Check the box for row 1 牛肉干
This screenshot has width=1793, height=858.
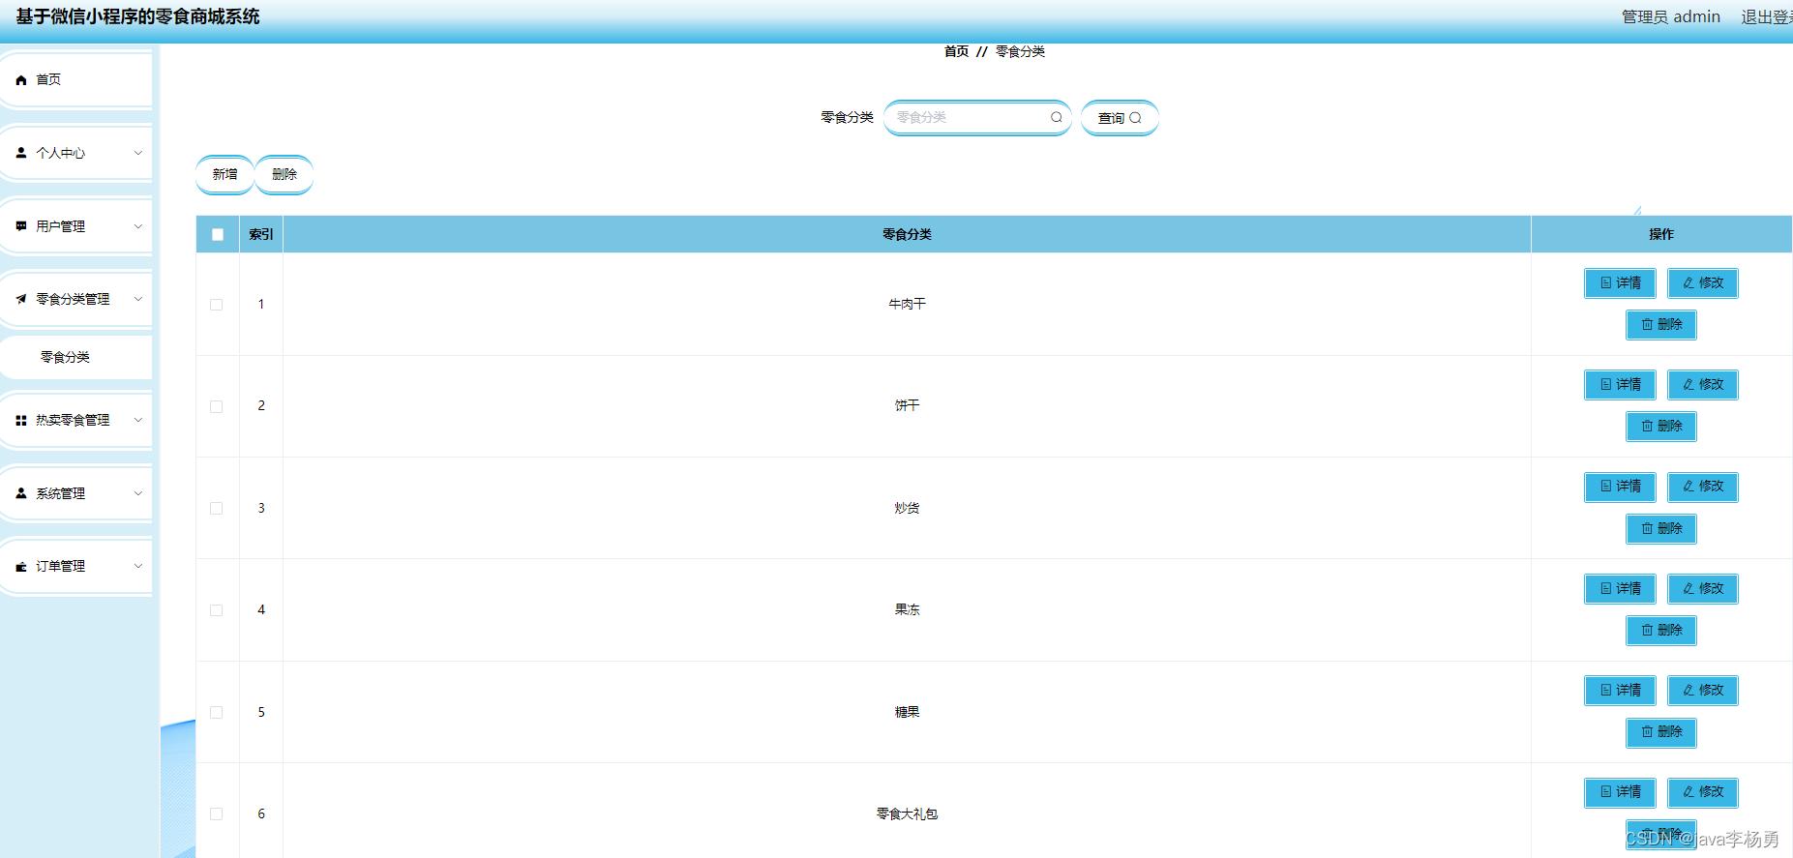217,305
